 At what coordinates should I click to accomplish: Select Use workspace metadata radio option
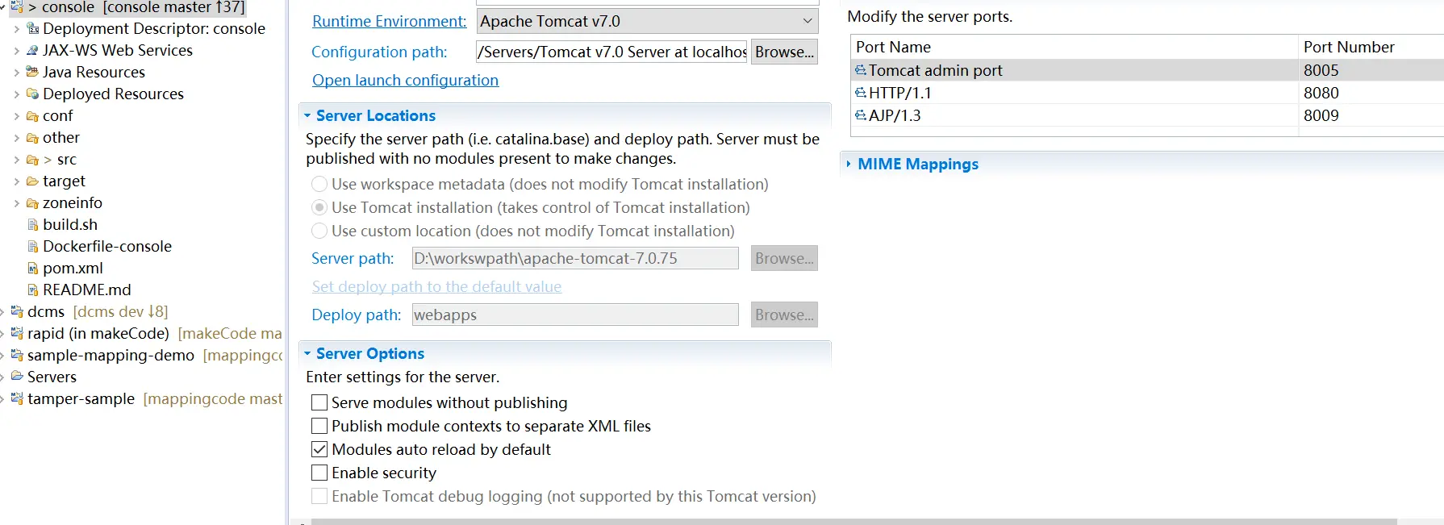click(319, 184)
